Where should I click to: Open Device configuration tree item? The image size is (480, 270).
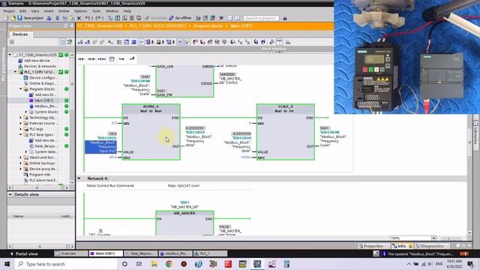(41, 78)
